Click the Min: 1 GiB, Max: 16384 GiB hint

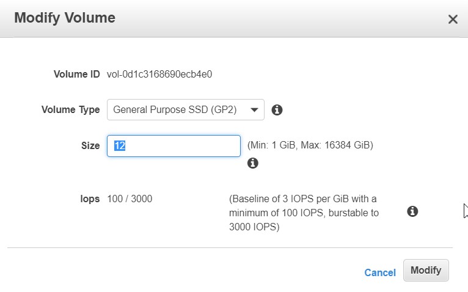pyautogui.click(x=310, y=145)
